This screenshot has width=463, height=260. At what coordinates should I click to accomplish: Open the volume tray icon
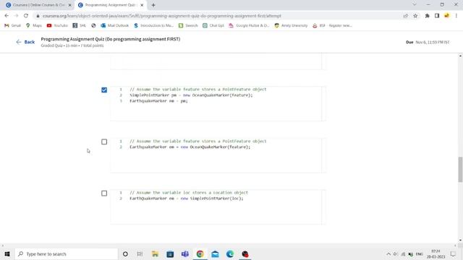click(396, 253)
